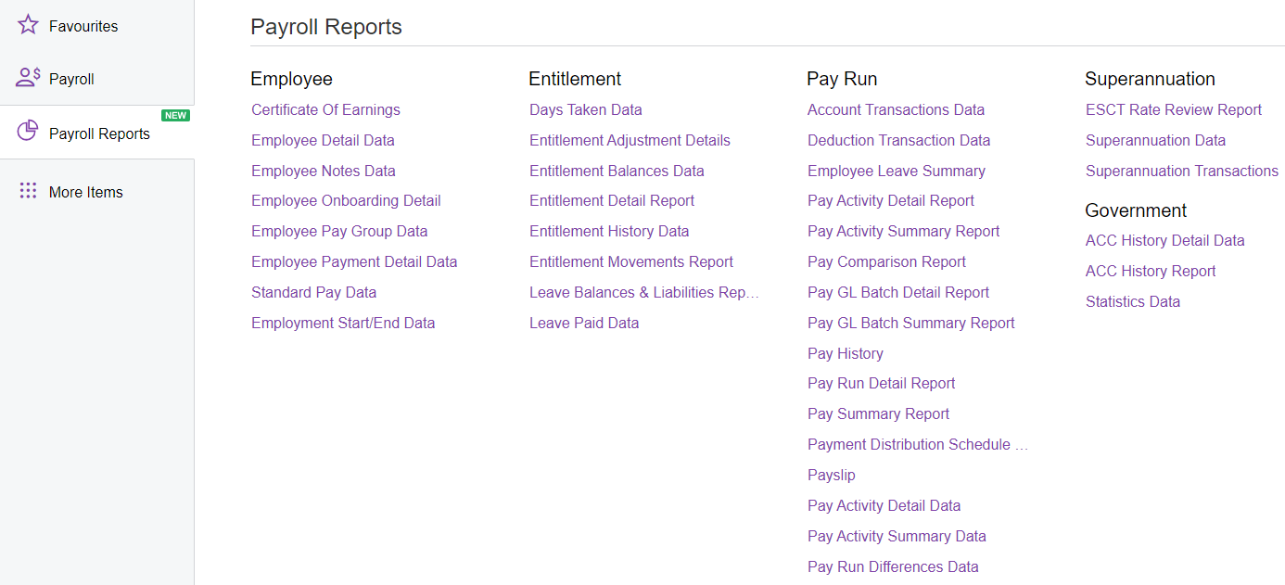The image size is (1285, 585).
Task: Select Days Taken Data under Entitlement
Action: tap(585, 109)
